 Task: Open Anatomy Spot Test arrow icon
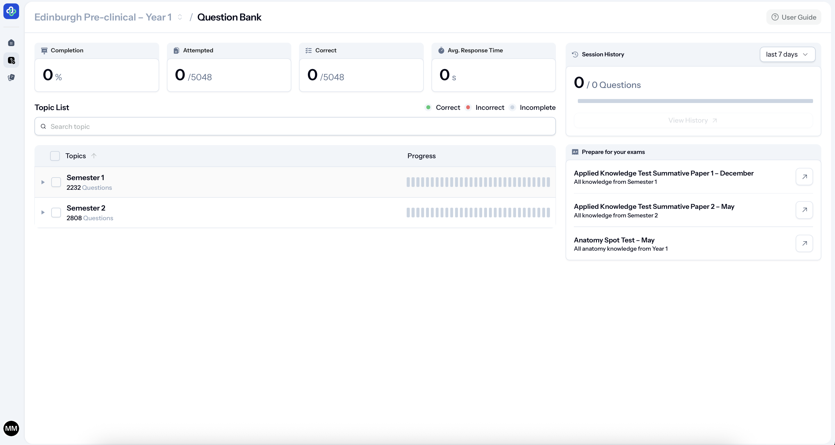point(804,243)
